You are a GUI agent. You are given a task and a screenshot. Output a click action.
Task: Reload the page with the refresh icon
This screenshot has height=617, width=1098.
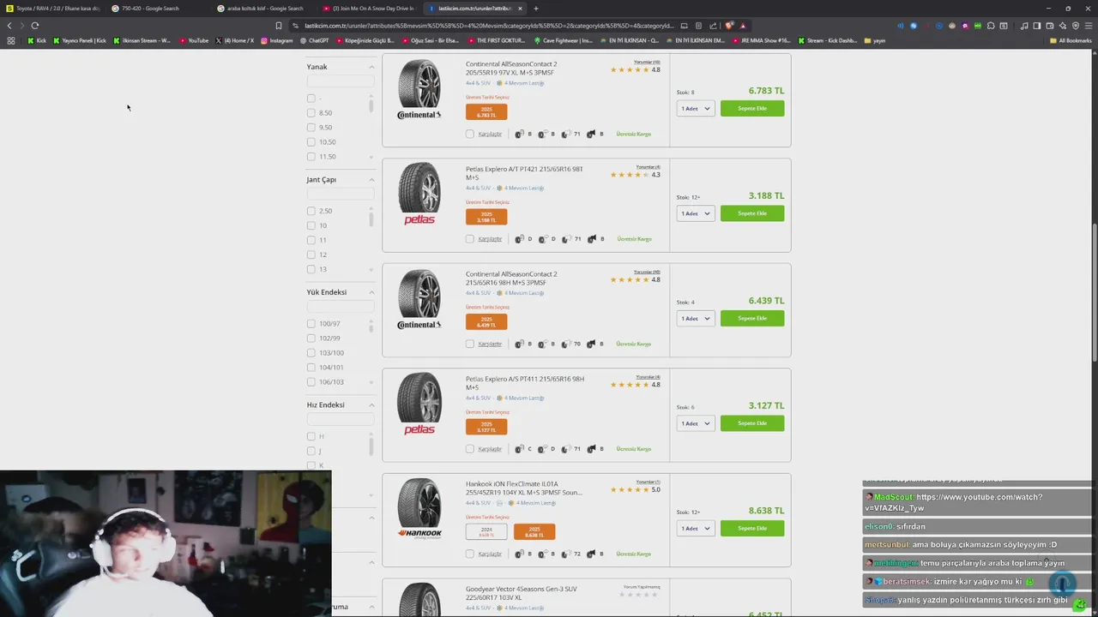point(35,26)
